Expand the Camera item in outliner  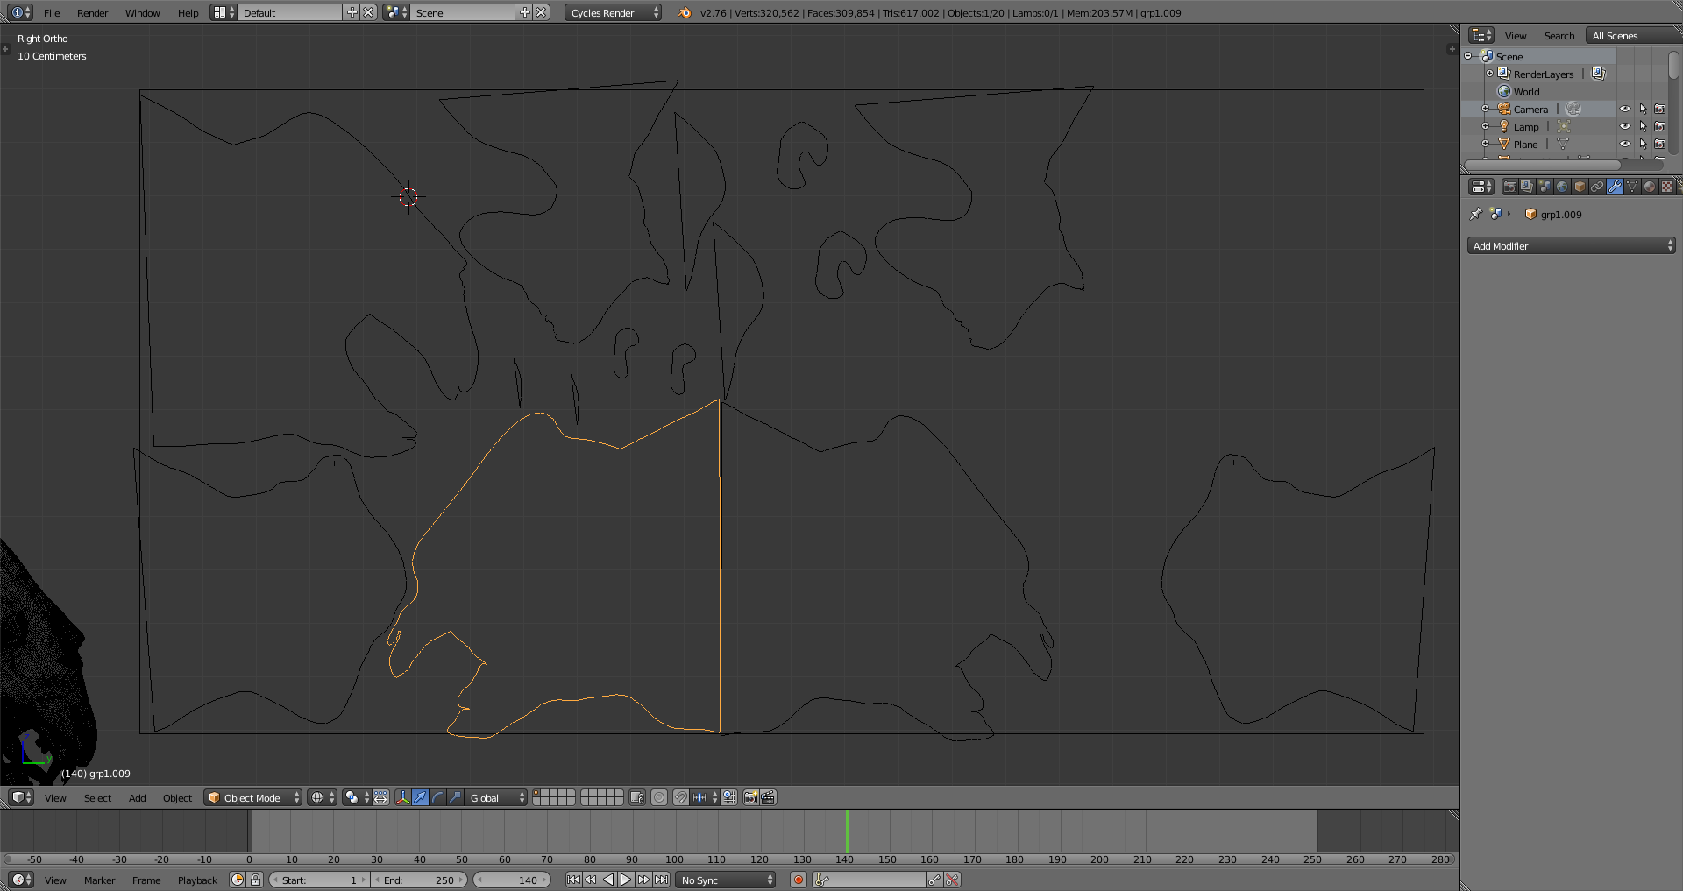pyautogui.click(x=1485, y=109)
